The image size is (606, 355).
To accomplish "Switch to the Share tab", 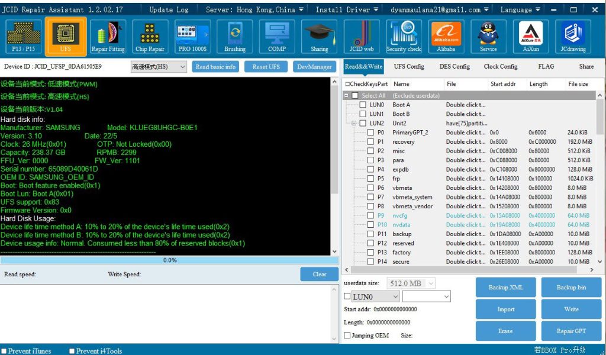I will 586,67.
